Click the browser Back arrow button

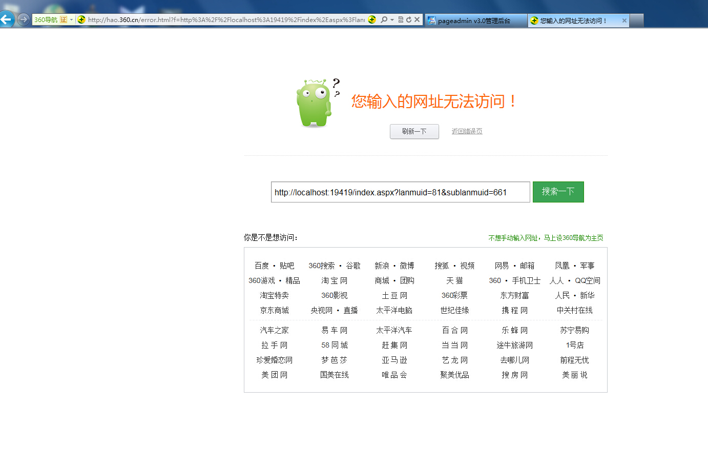[x=7, y=19]
